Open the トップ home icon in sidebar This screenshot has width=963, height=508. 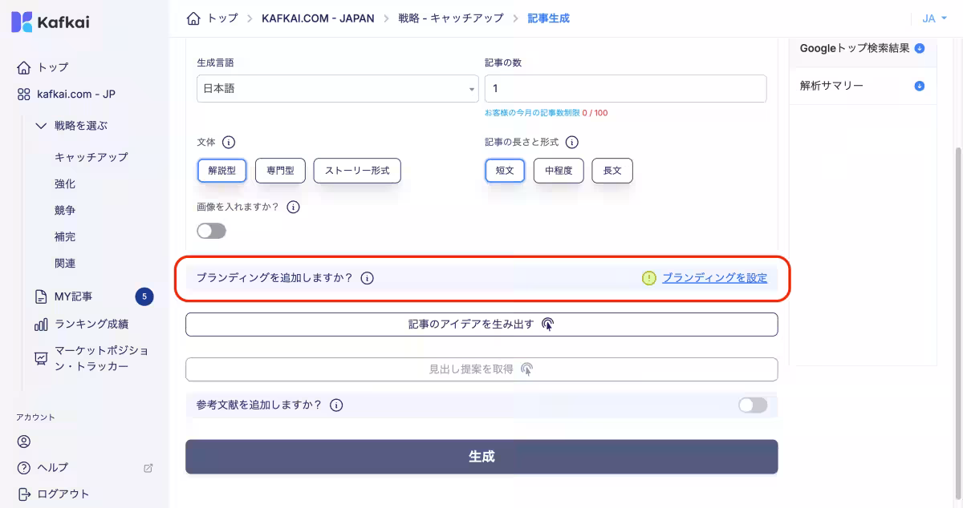click(23, 67)
